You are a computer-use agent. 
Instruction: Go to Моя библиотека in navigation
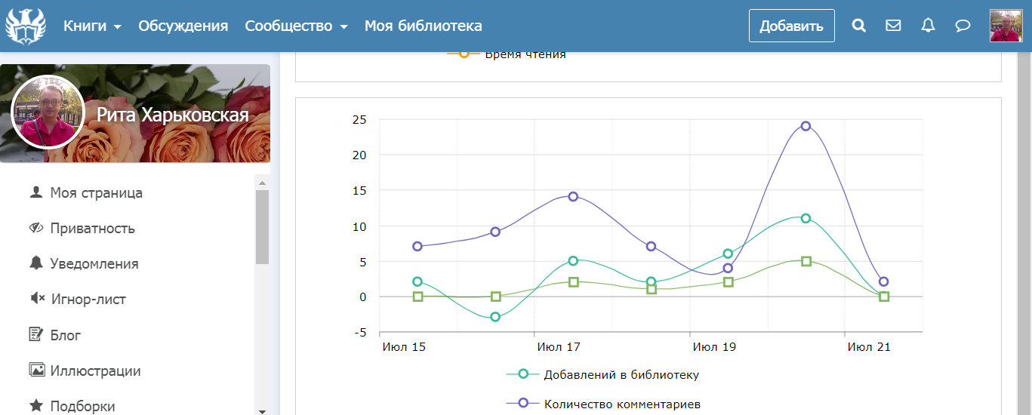click(423, 26)
